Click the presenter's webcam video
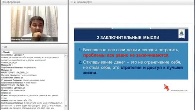The height and width of the screenshot is (110, 195). point(34,24)
